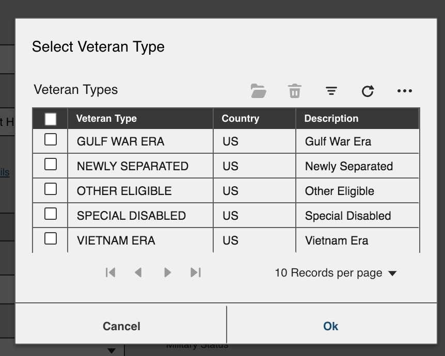Toggle the select-all header checkbox

click(x=51, y=119)
